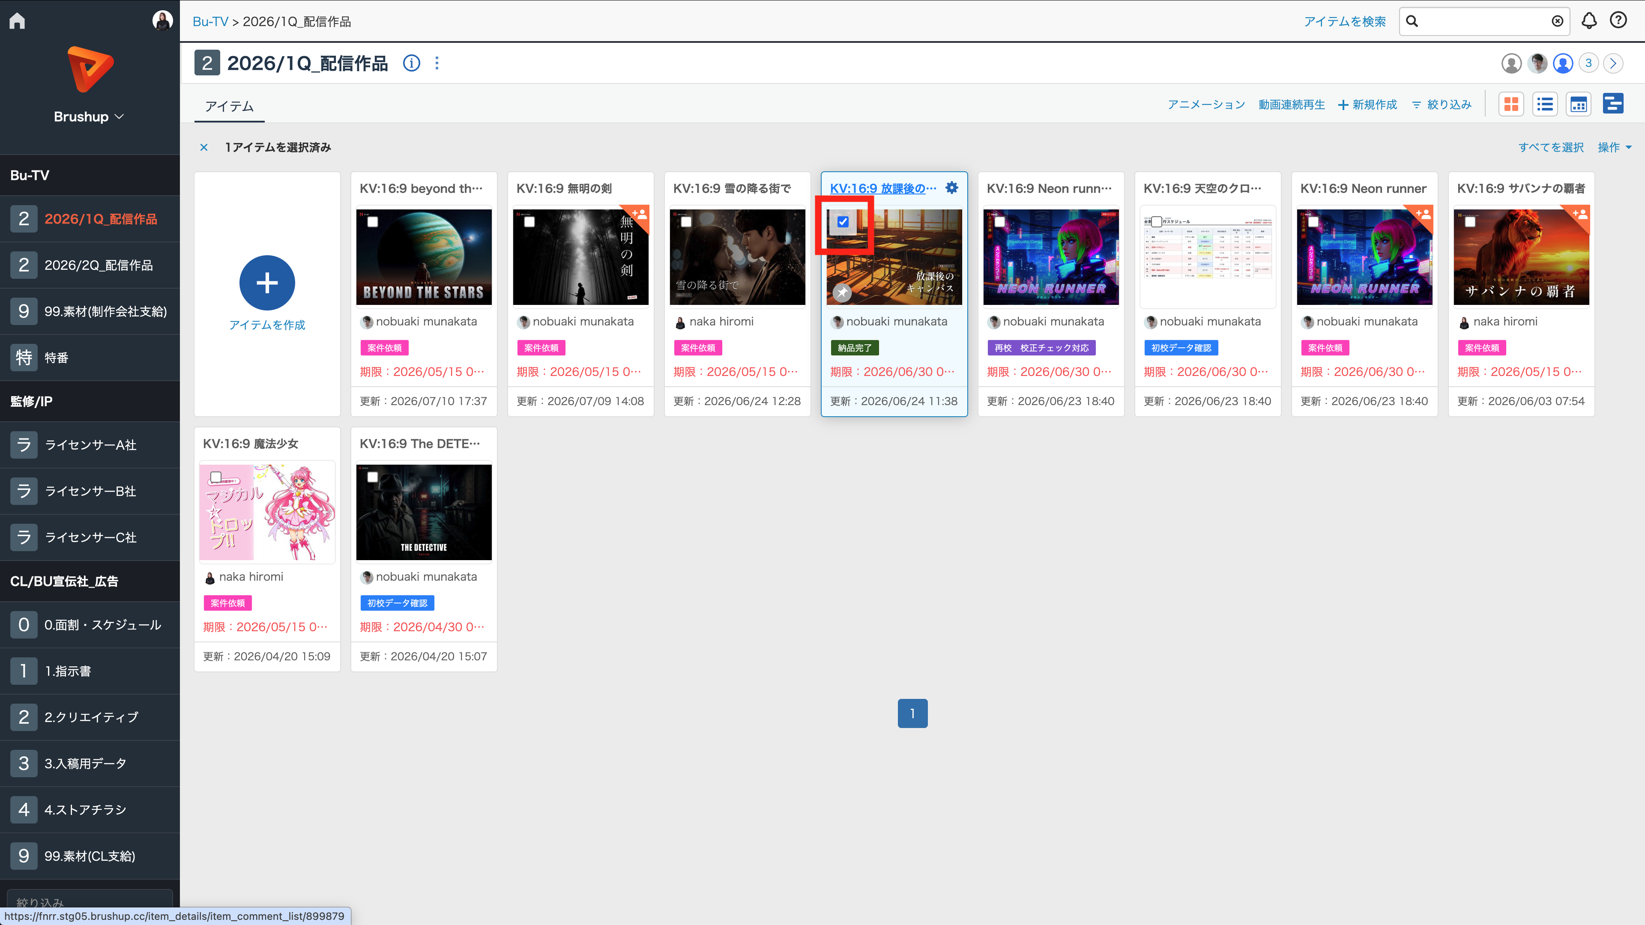The image size is (1645, 925).
Task: Open the home icon in sidebar
Action: (17, 21)
